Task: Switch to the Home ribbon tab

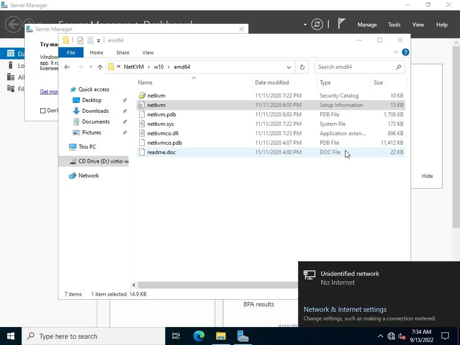Action: point(97,53)
